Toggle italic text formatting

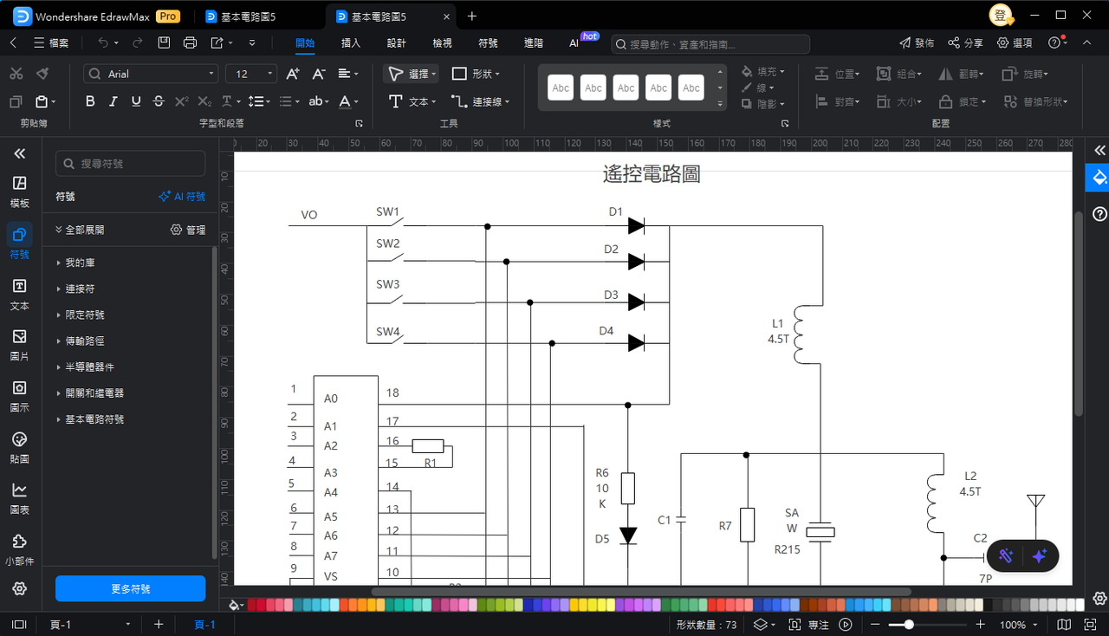113,101
